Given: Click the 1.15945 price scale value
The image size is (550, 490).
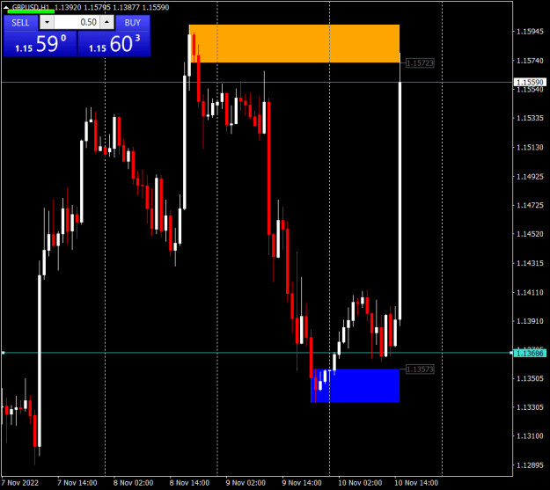Looking at the screenshot, I should 530,32.
